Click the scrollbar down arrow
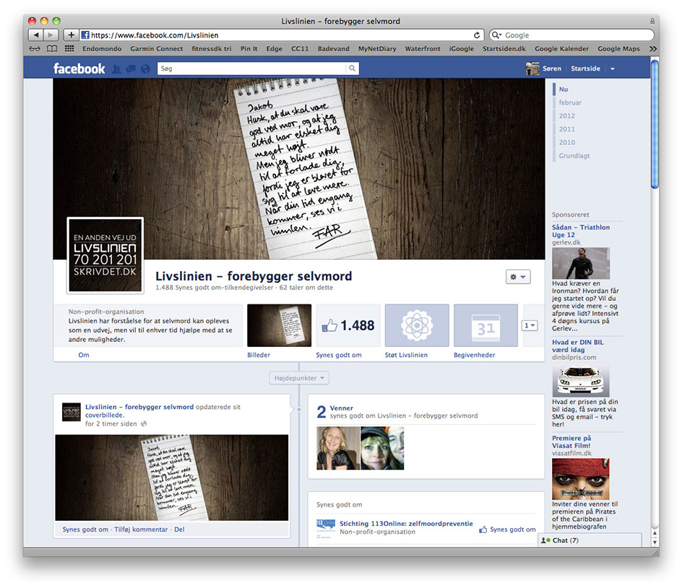This screenshot has width=682, height=588. tap(655, 543)
